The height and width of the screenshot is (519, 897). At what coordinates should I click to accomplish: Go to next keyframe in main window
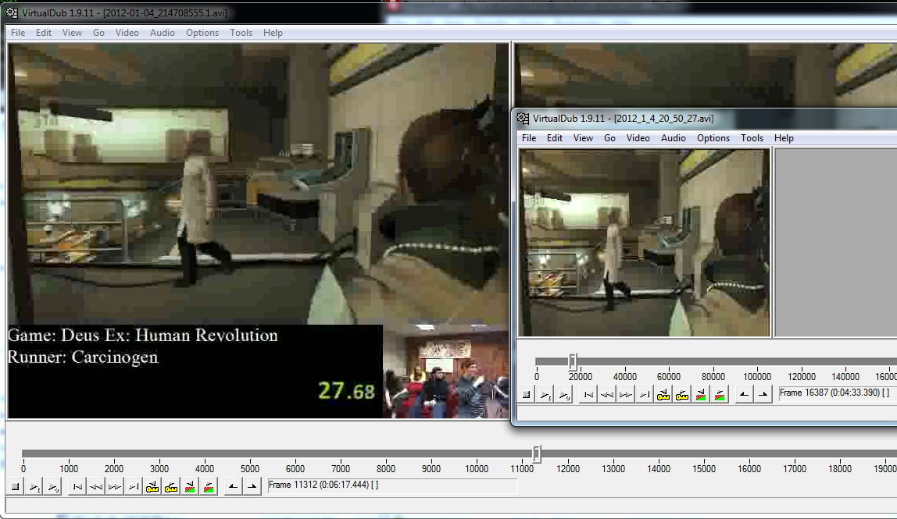[171, 487]
